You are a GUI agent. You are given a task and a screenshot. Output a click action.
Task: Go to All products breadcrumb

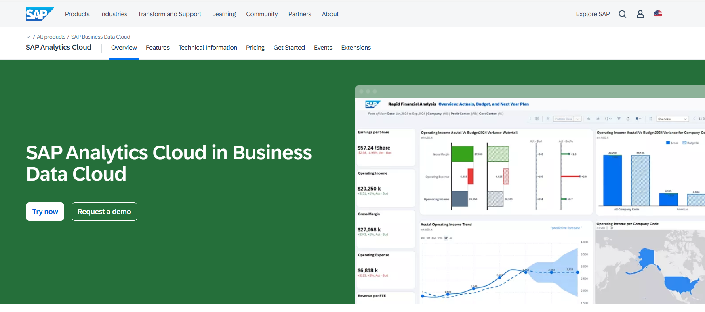[51, 37]
